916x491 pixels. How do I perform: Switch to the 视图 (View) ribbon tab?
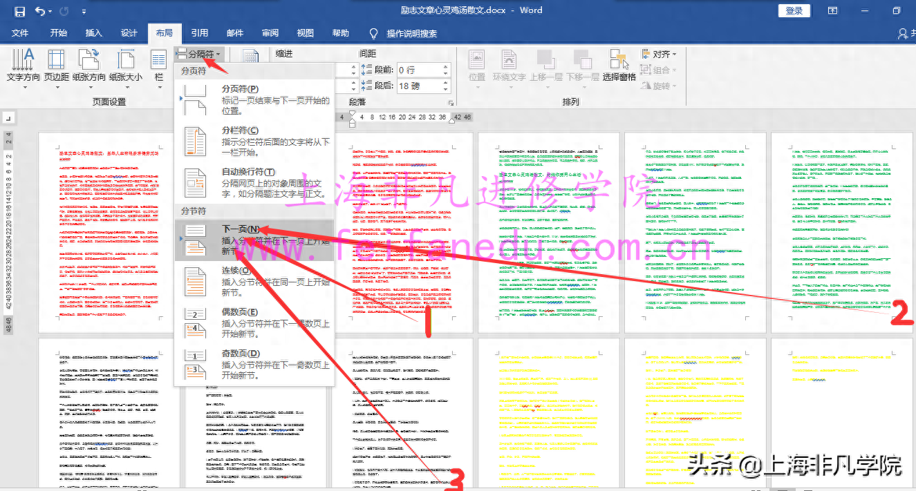(x=305, y=32)
